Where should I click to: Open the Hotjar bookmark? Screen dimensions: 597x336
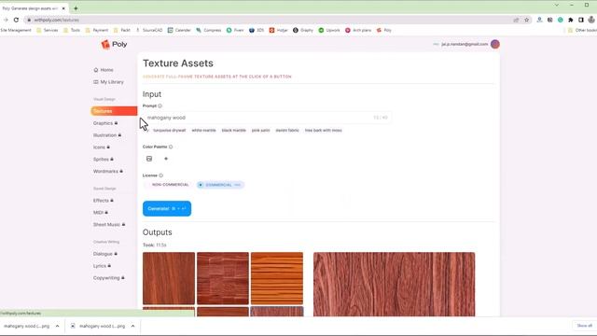(278, 30)
